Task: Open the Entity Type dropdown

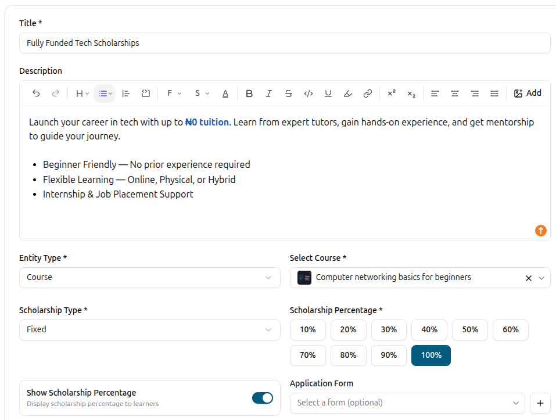Action: (x=150, y=278)
